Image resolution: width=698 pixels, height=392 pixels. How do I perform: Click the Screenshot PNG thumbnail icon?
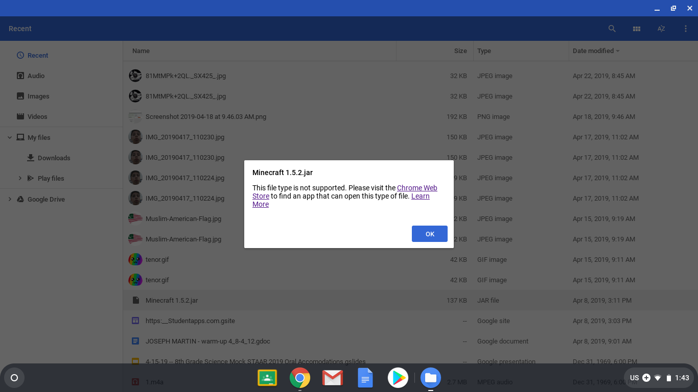coord(135,117)
